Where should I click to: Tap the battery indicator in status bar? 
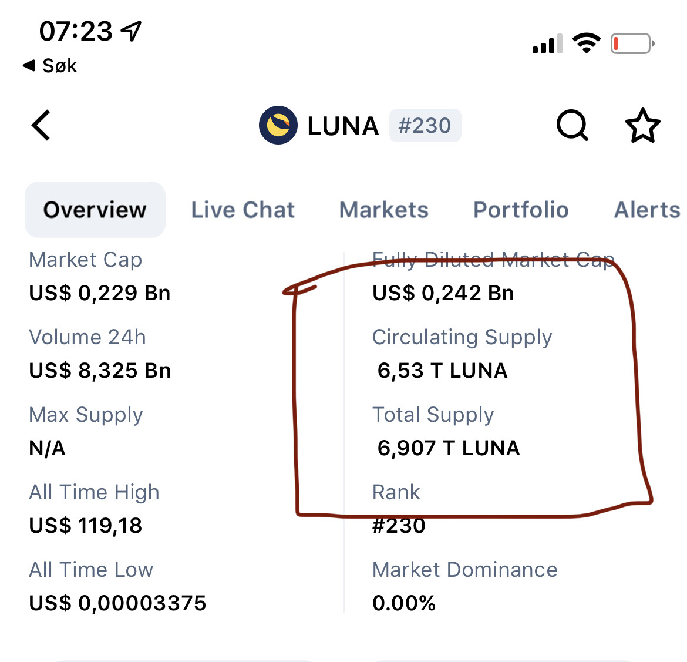(632, 43)
